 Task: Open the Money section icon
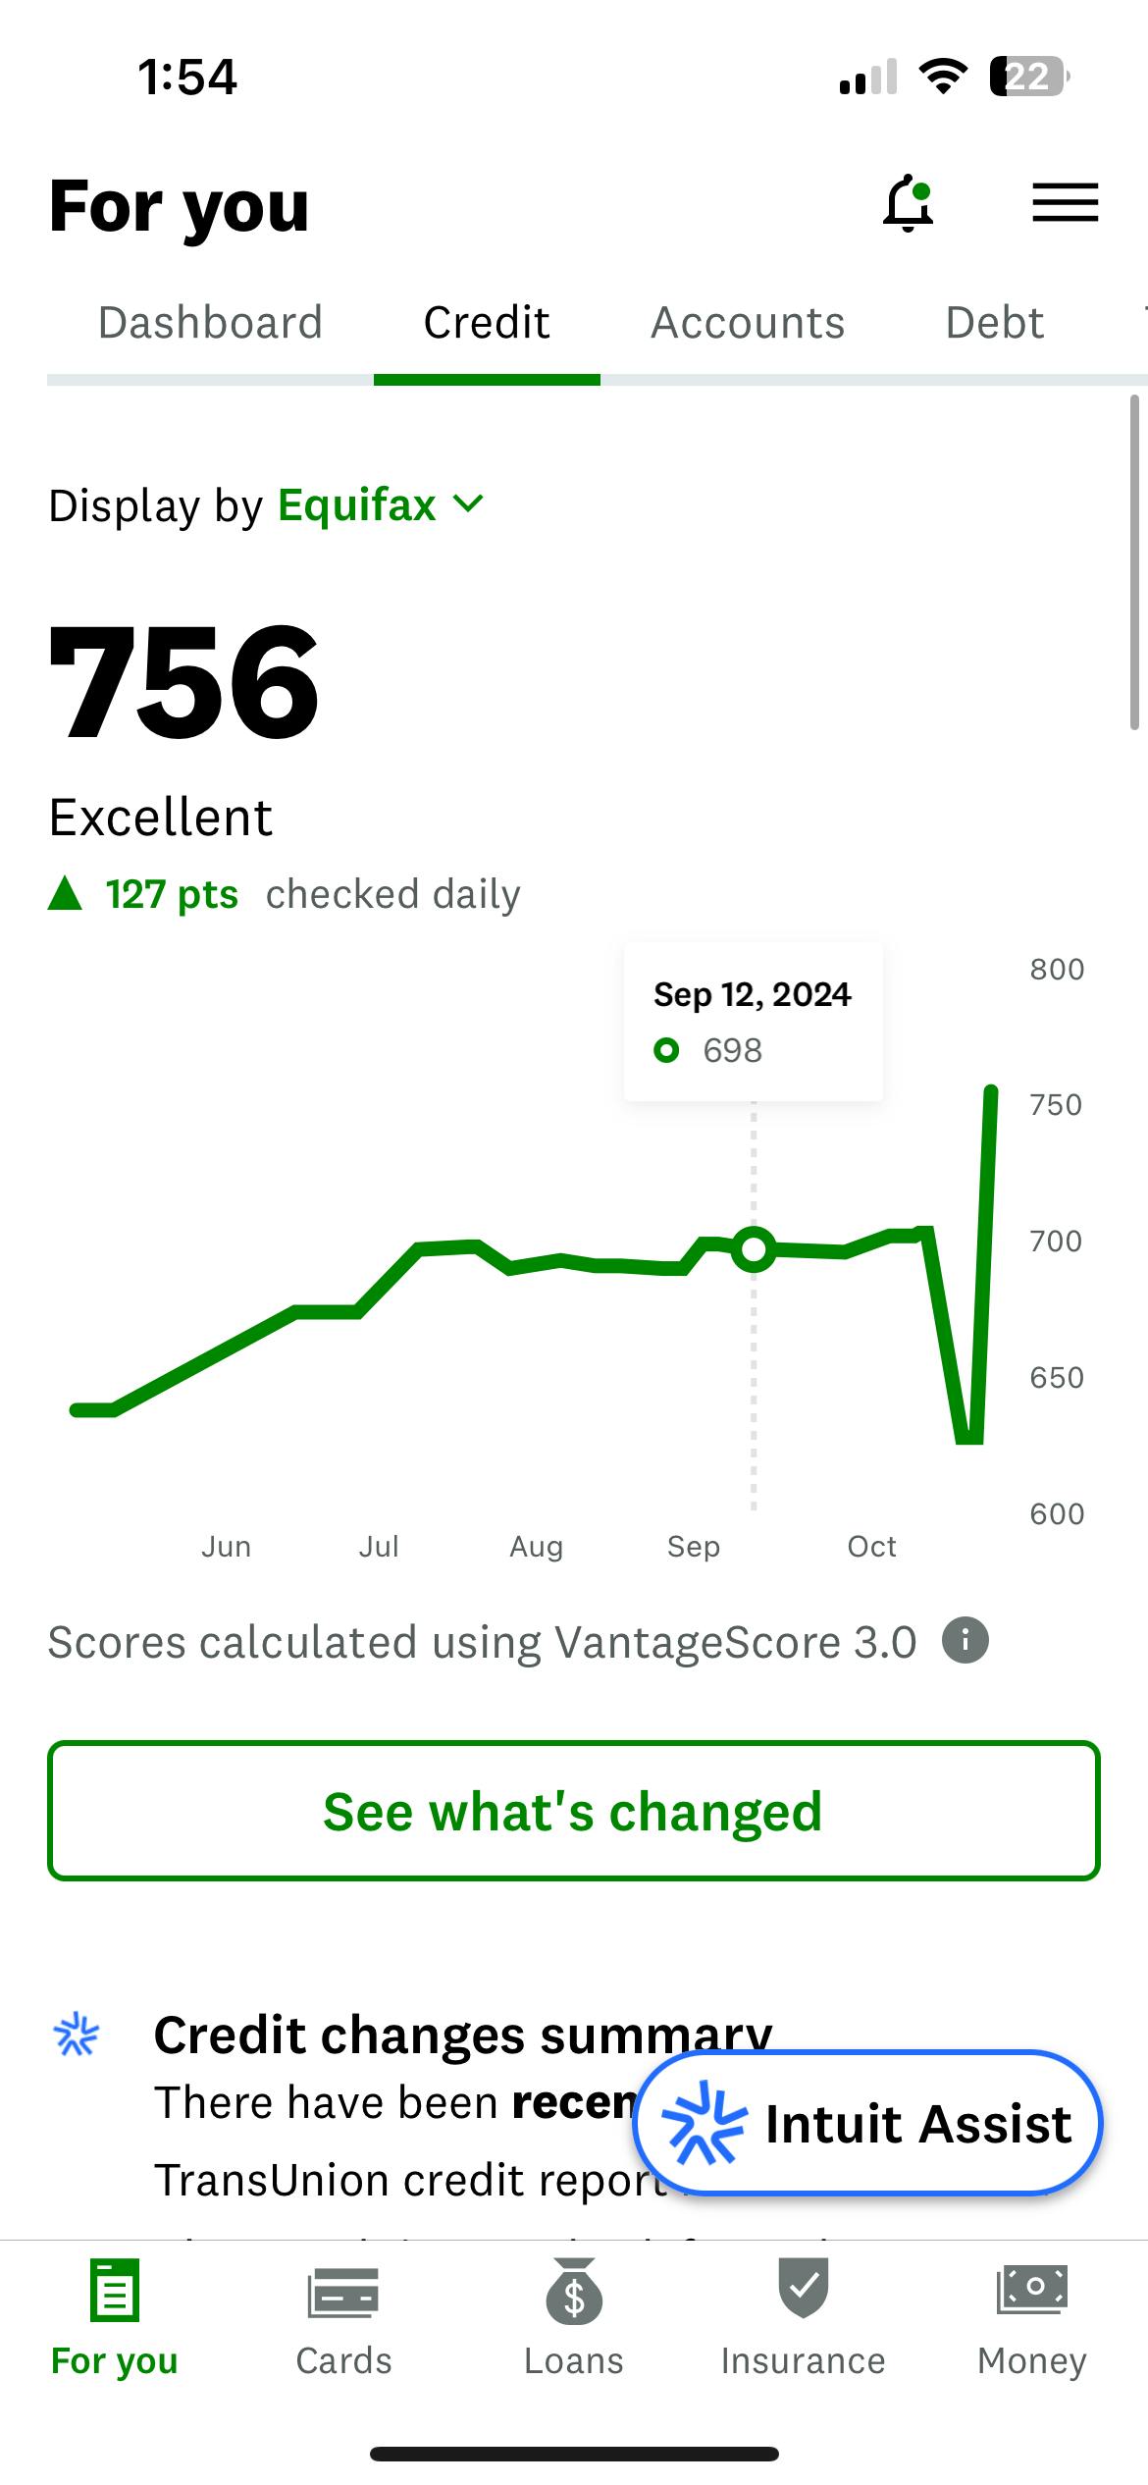1032,2289
